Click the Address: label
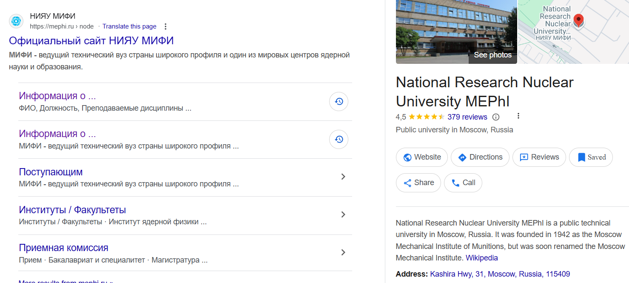This screenshot has height=283, width=629. click(412, 274)
